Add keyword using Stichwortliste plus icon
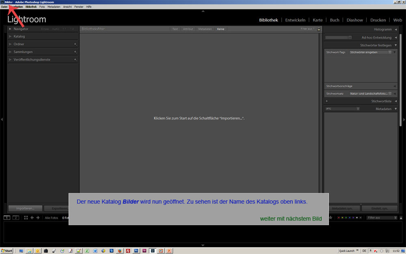Viewport: 406px width, 254px height. (326, 101)
